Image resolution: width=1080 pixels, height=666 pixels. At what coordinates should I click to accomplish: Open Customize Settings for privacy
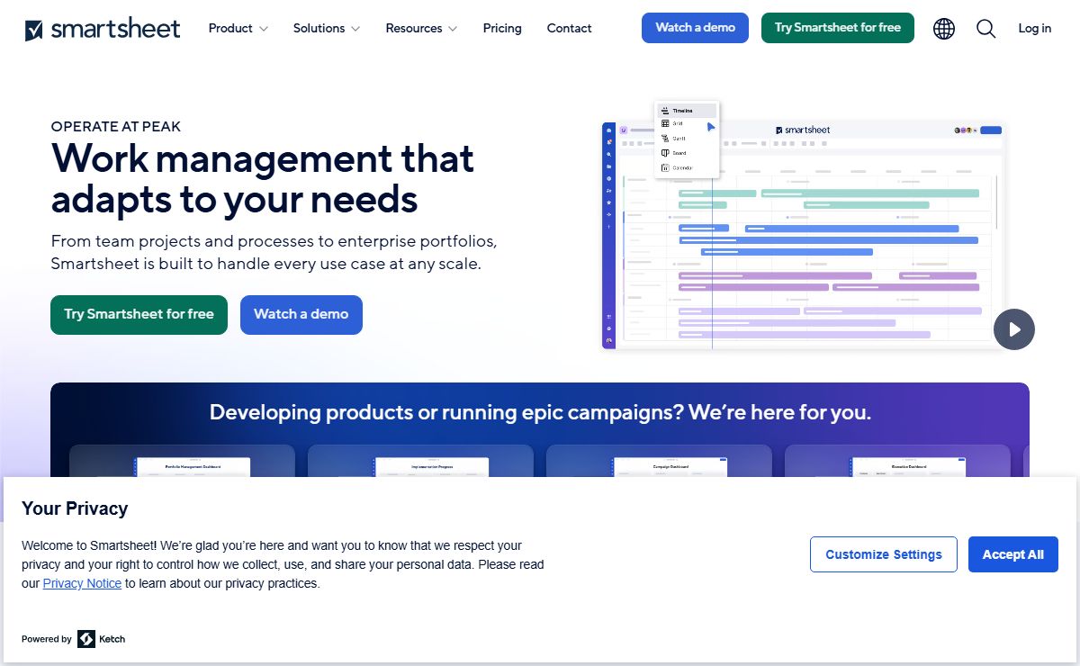point(884,554)
